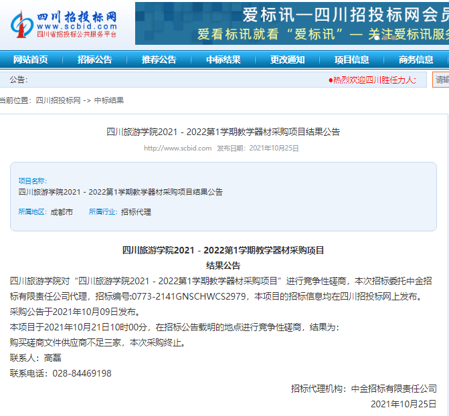449x416 pixels.
Task: Select the first white banner carousel dot
Action: [377, 37]
